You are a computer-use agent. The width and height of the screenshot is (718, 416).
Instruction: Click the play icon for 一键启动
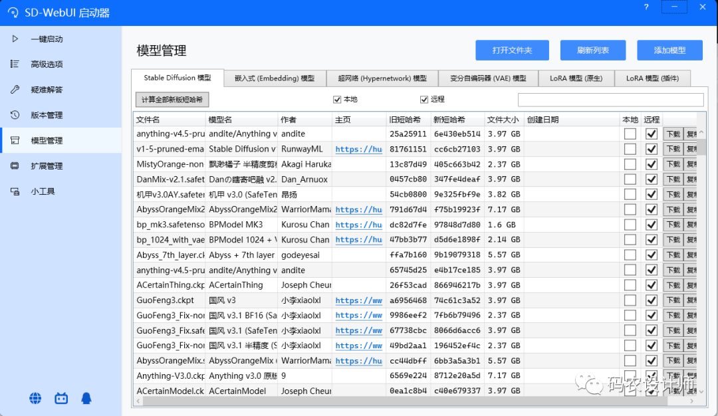point(15,39)
